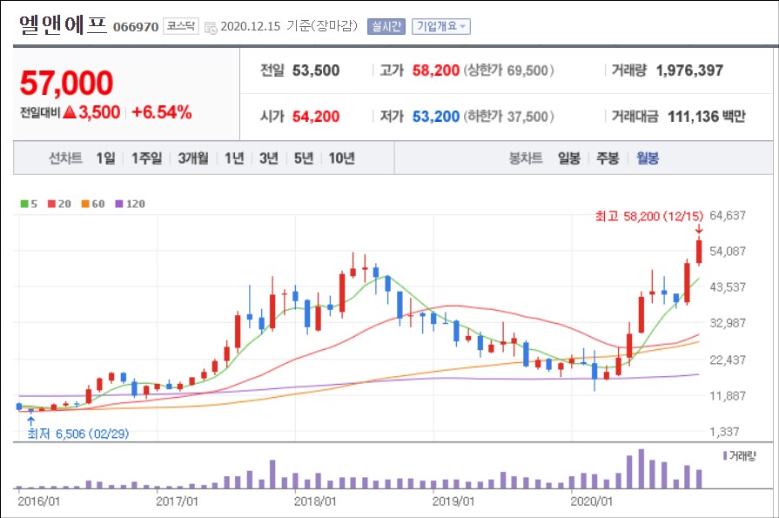Click the 2018/01 x-axis label
The width and height of the screenshot is (779, 518).
(x=315, y=501)
